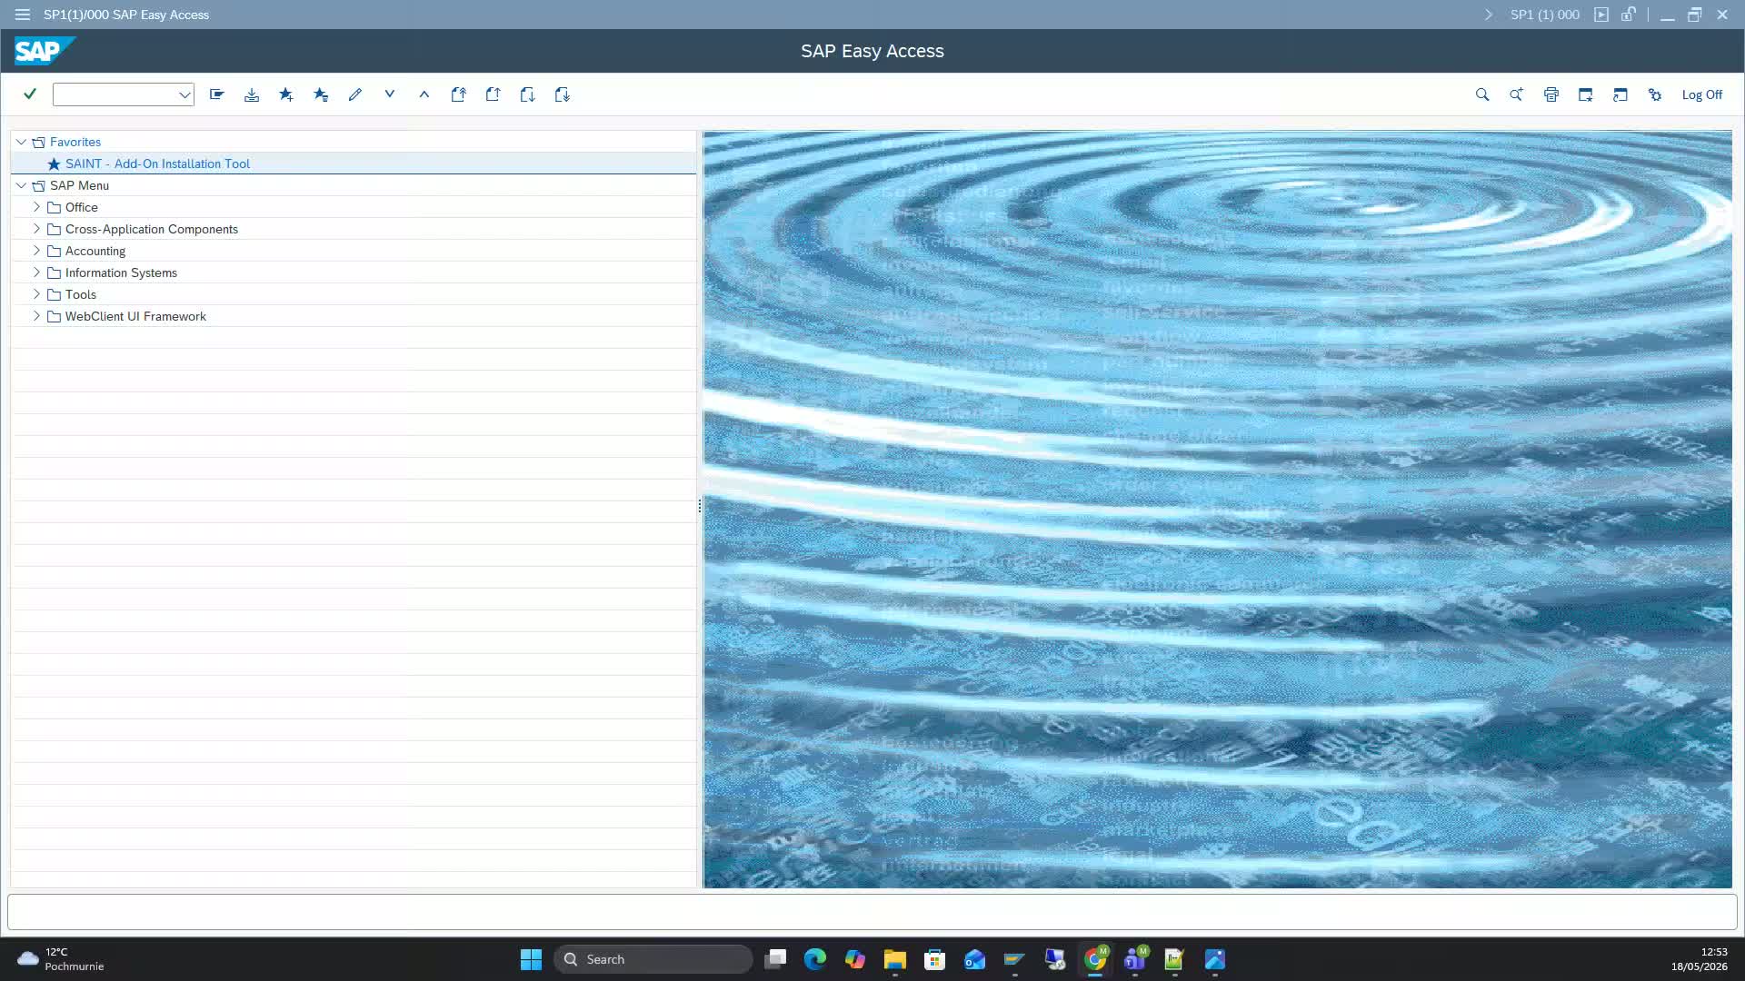Viewport: 1745px width, 981px height.
Task: Click the Log Off button
Action: pos(1701,94)
